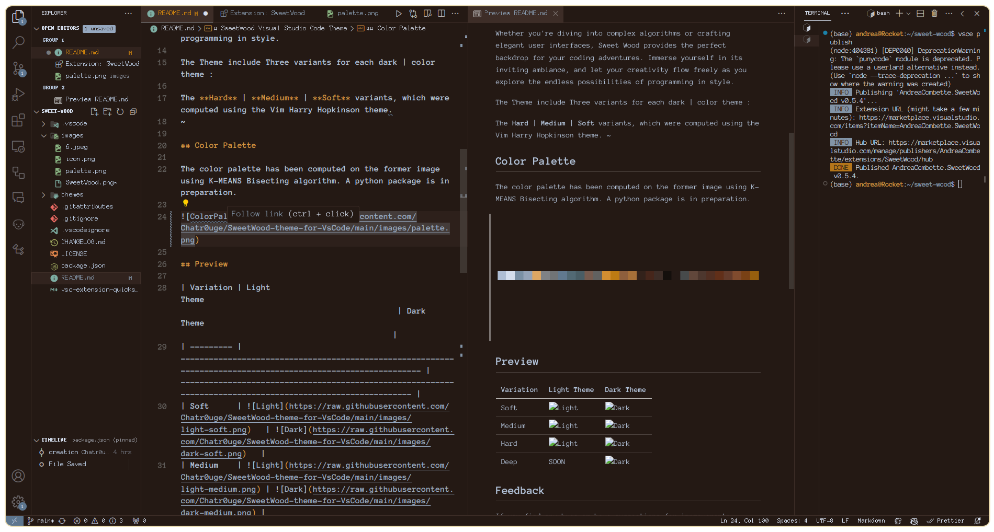
Task: Kill terminal with trash icon
Action: pos(934,13)
